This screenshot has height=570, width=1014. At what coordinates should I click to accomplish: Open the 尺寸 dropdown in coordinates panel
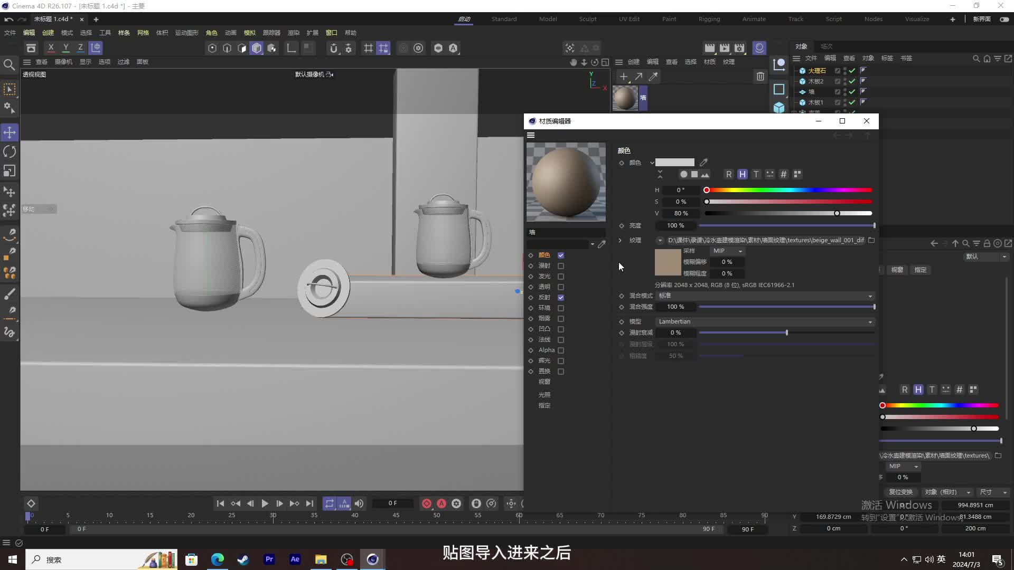pos(993,492)
